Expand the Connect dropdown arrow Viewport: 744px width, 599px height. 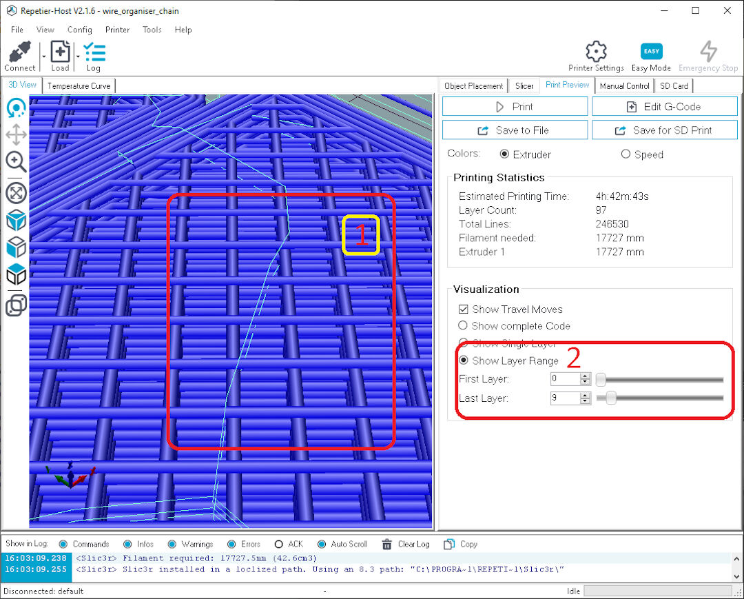(43, 57)
